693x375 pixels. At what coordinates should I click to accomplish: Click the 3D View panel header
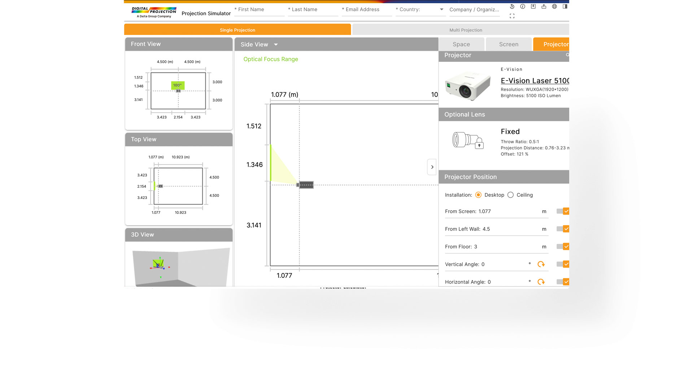(179, 235)
